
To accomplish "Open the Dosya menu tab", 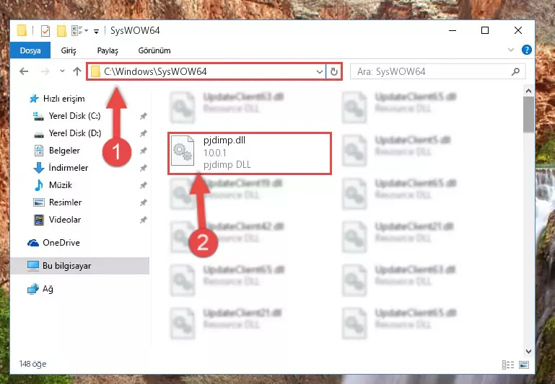I will [x=30, y=50].
